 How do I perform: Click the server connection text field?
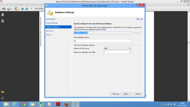102,33
